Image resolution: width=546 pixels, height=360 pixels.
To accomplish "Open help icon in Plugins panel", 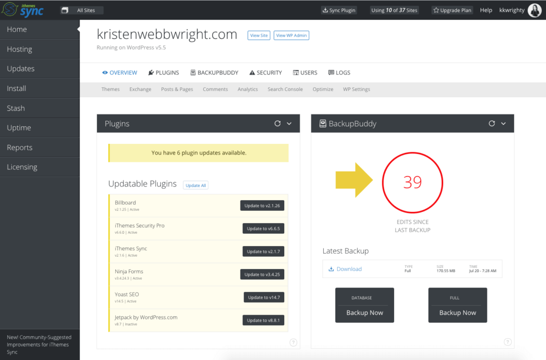I will coord(294,342).
